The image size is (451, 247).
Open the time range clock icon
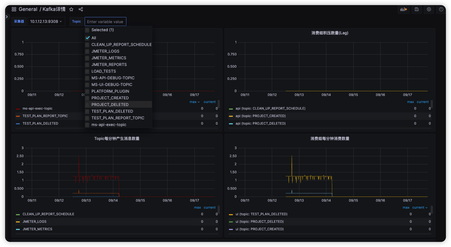coord(441,9)
